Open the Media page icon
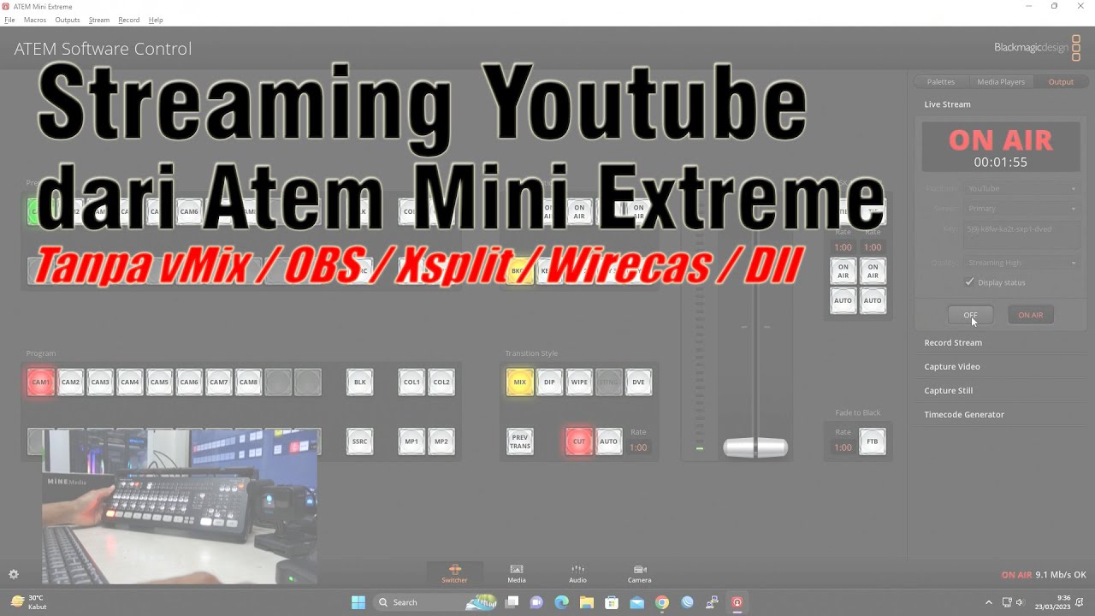1095x616 pixels. 517,573
